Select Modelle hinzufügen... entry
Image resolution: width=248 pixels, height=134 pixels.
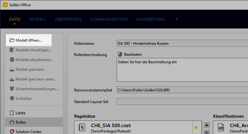click(33, 50)
